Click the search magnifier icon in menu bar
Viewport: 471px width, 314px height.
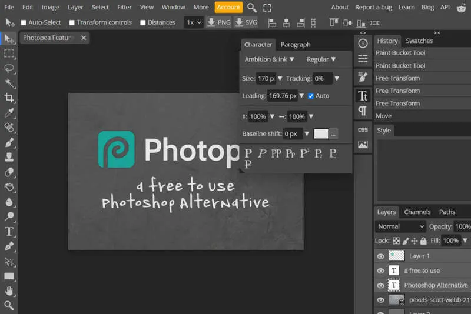(252, 8)
